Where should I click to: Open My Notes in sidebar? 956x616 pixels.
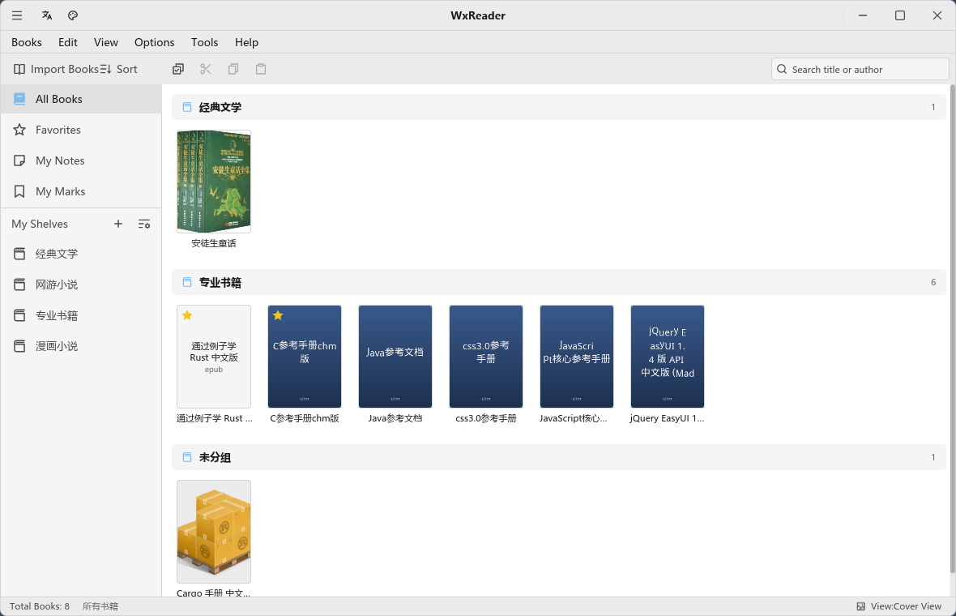[x=81, y=160]
